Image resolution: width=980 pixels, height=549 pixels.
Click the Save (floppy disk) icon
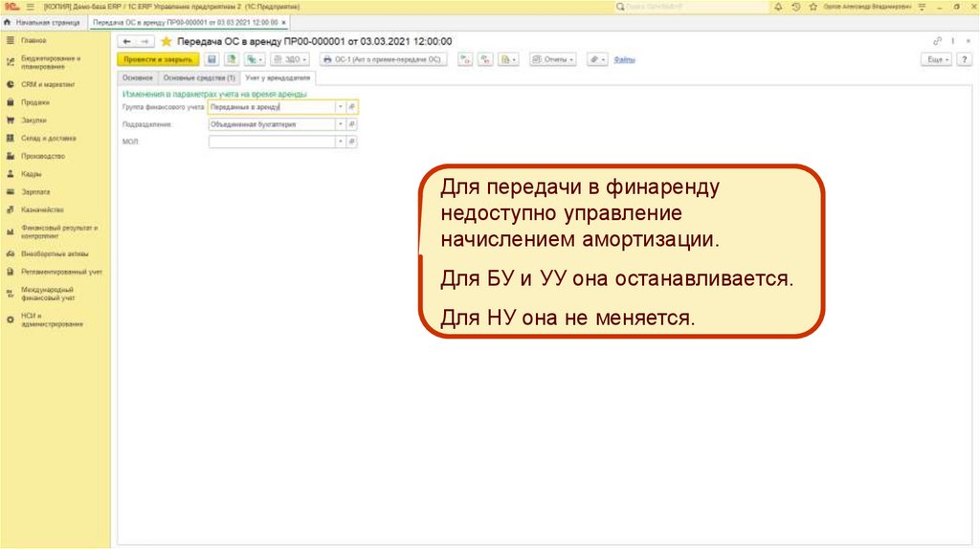(212, 59)
